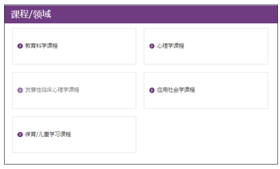Open the 心理学课程 link text
The image size is (280, 169).
(x=170, y=46)
